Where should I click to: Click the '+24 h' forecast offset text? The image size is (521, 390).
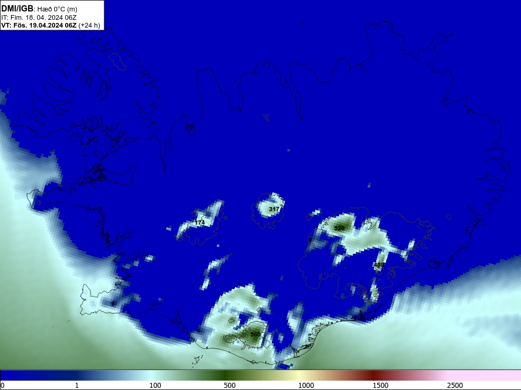click(x=90, y=25)
